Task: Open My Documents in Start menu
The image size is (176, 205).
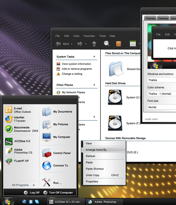Action: click(57, 112)
